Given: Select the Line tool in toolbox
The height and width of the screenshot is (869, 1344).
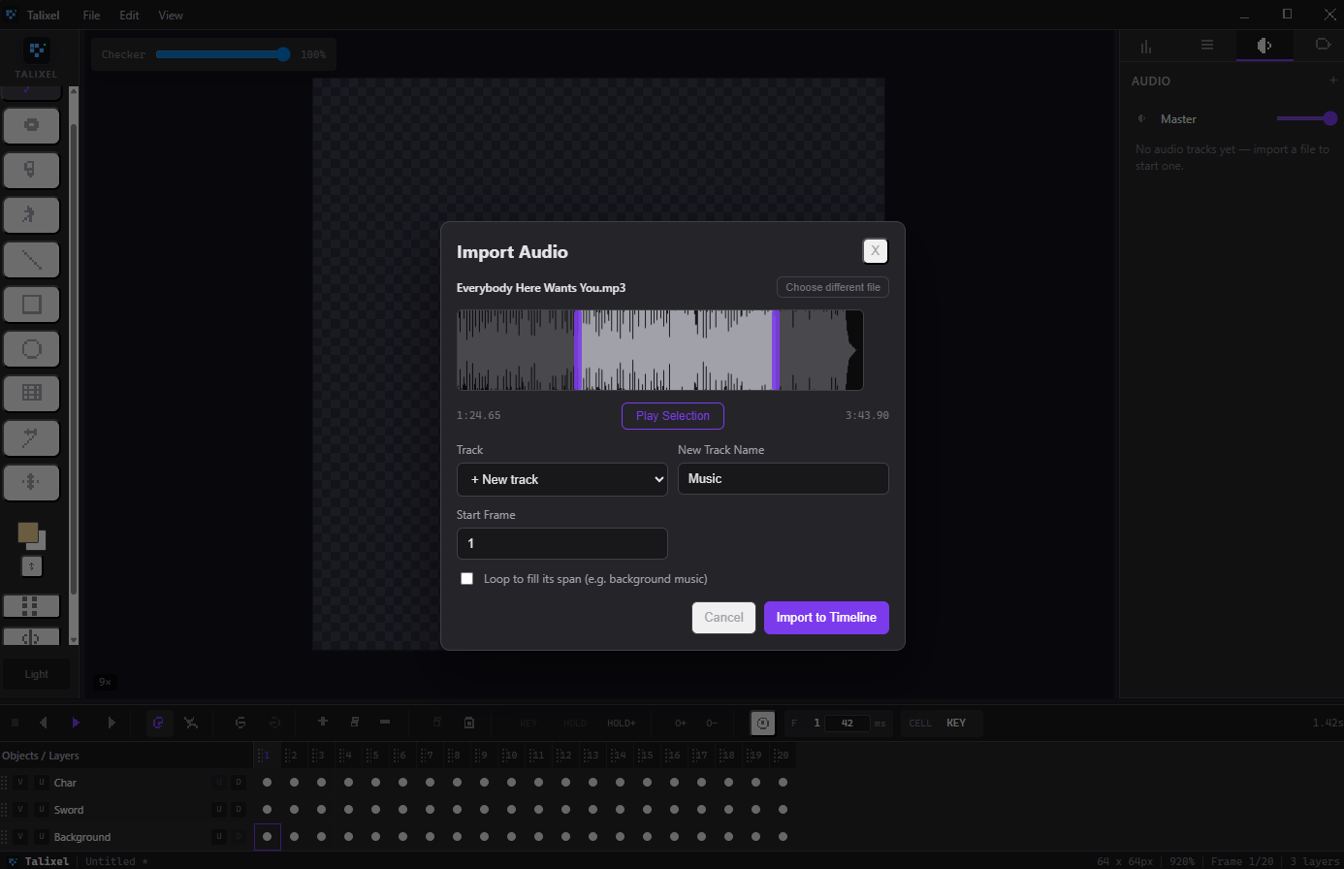Looking at the screenshot, I should coord(32,260).
